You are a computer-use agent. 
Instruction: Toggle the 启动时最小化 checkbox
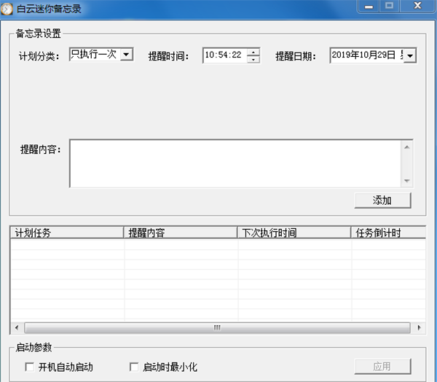click(x=134, y=367)
